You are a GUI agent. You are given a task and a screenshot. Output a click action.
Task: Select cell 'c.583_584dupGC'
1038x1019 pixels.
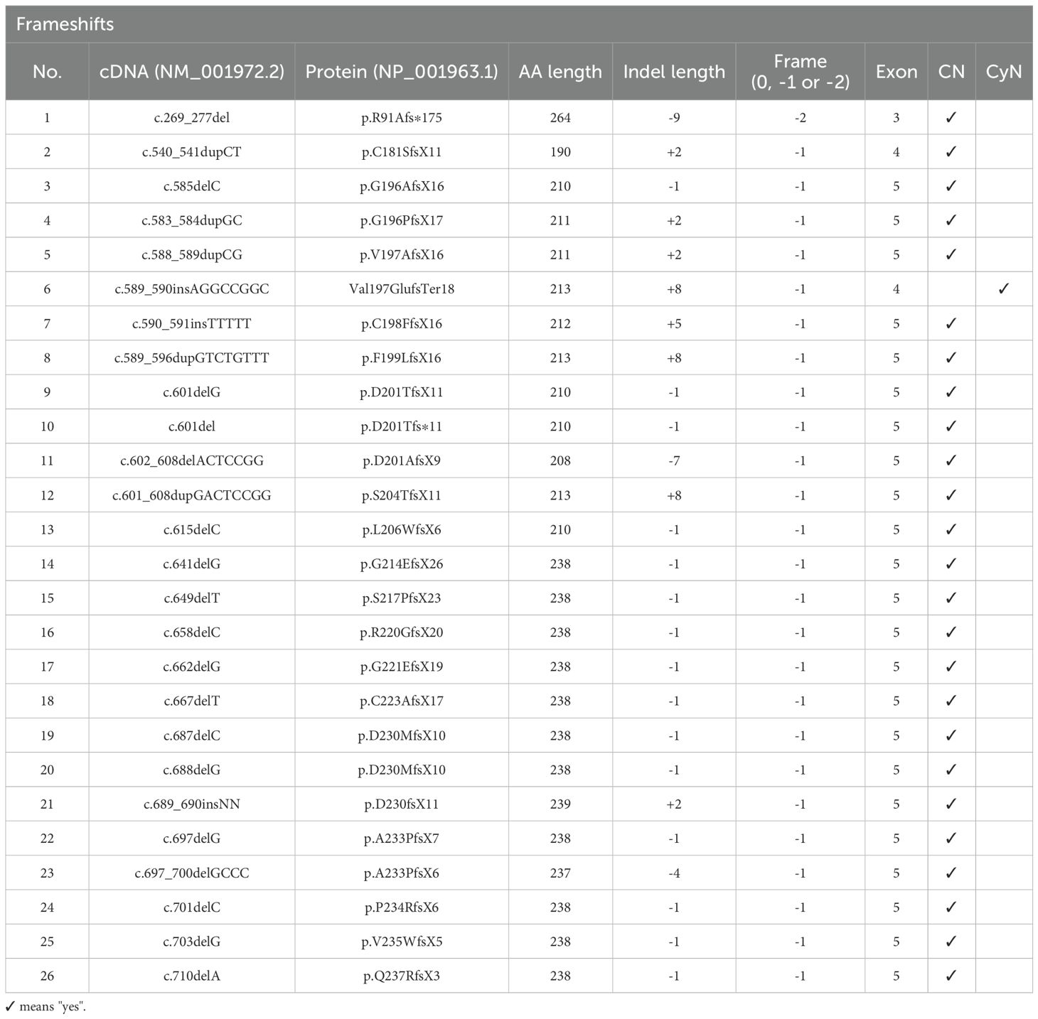[192, 221]
